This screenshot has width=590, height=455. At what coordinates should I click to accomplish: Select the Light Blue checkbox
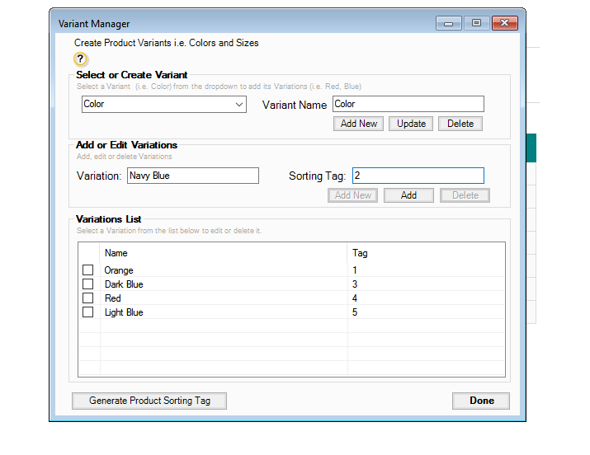88,312
